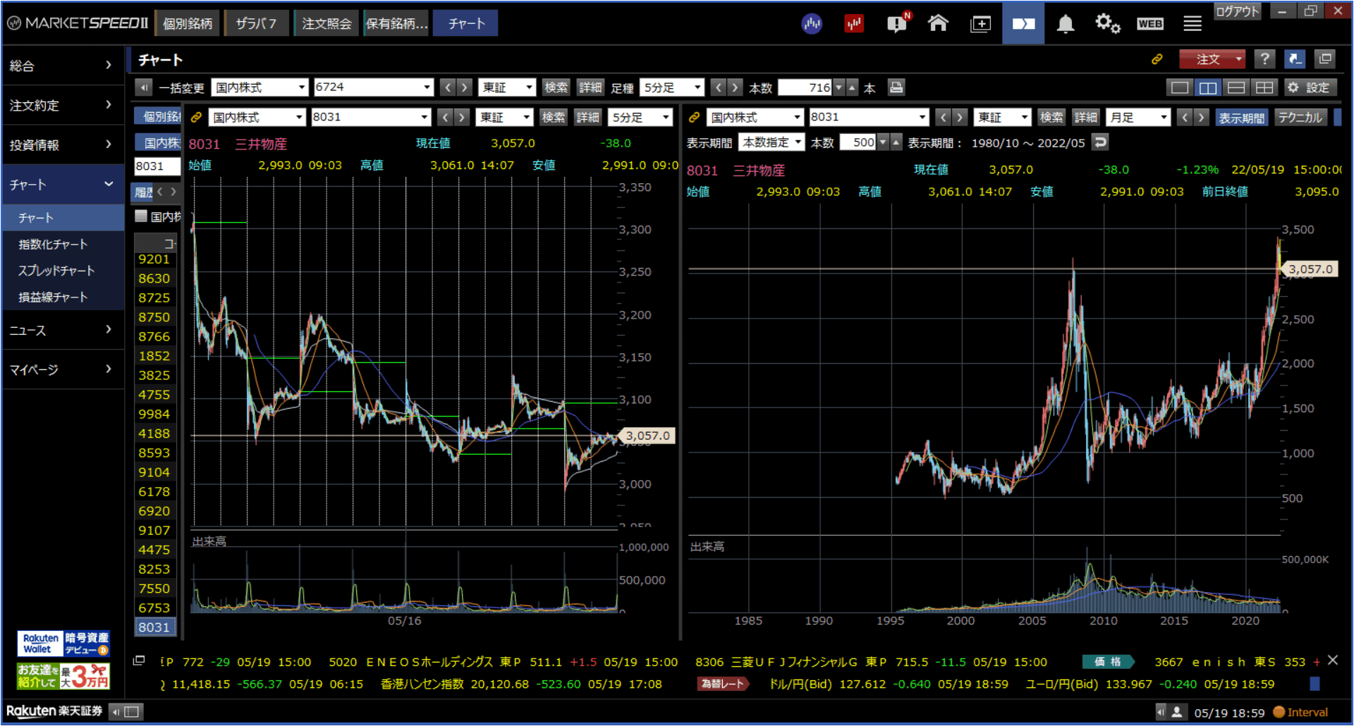Open the notifications speech bubble with the N badge
Image resolution: width=1354 pixels, height=726 pixels.
pyautogui.click(x=897, y=23)
